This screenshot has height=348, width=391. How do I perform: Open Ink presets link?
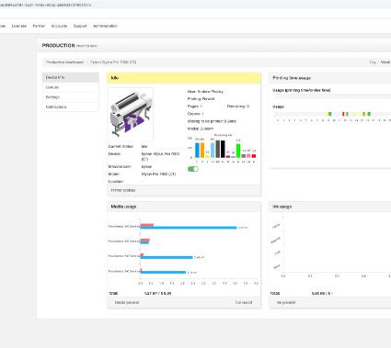tap(286, 302)
